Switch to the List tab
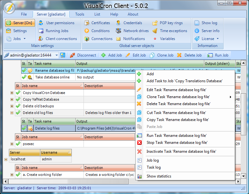 click(97, 14)
